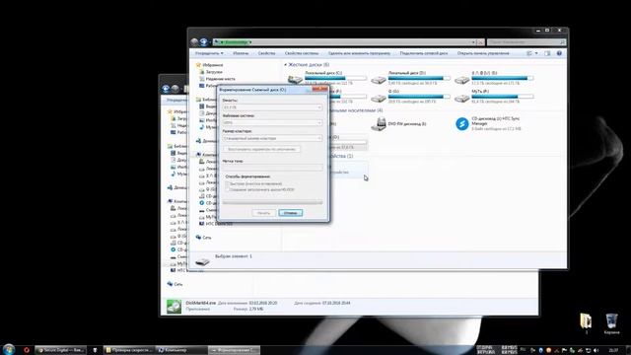Click the formatting progress bar in the Format dialog
This screenshot has width=631, height=355.
point(272,202)
